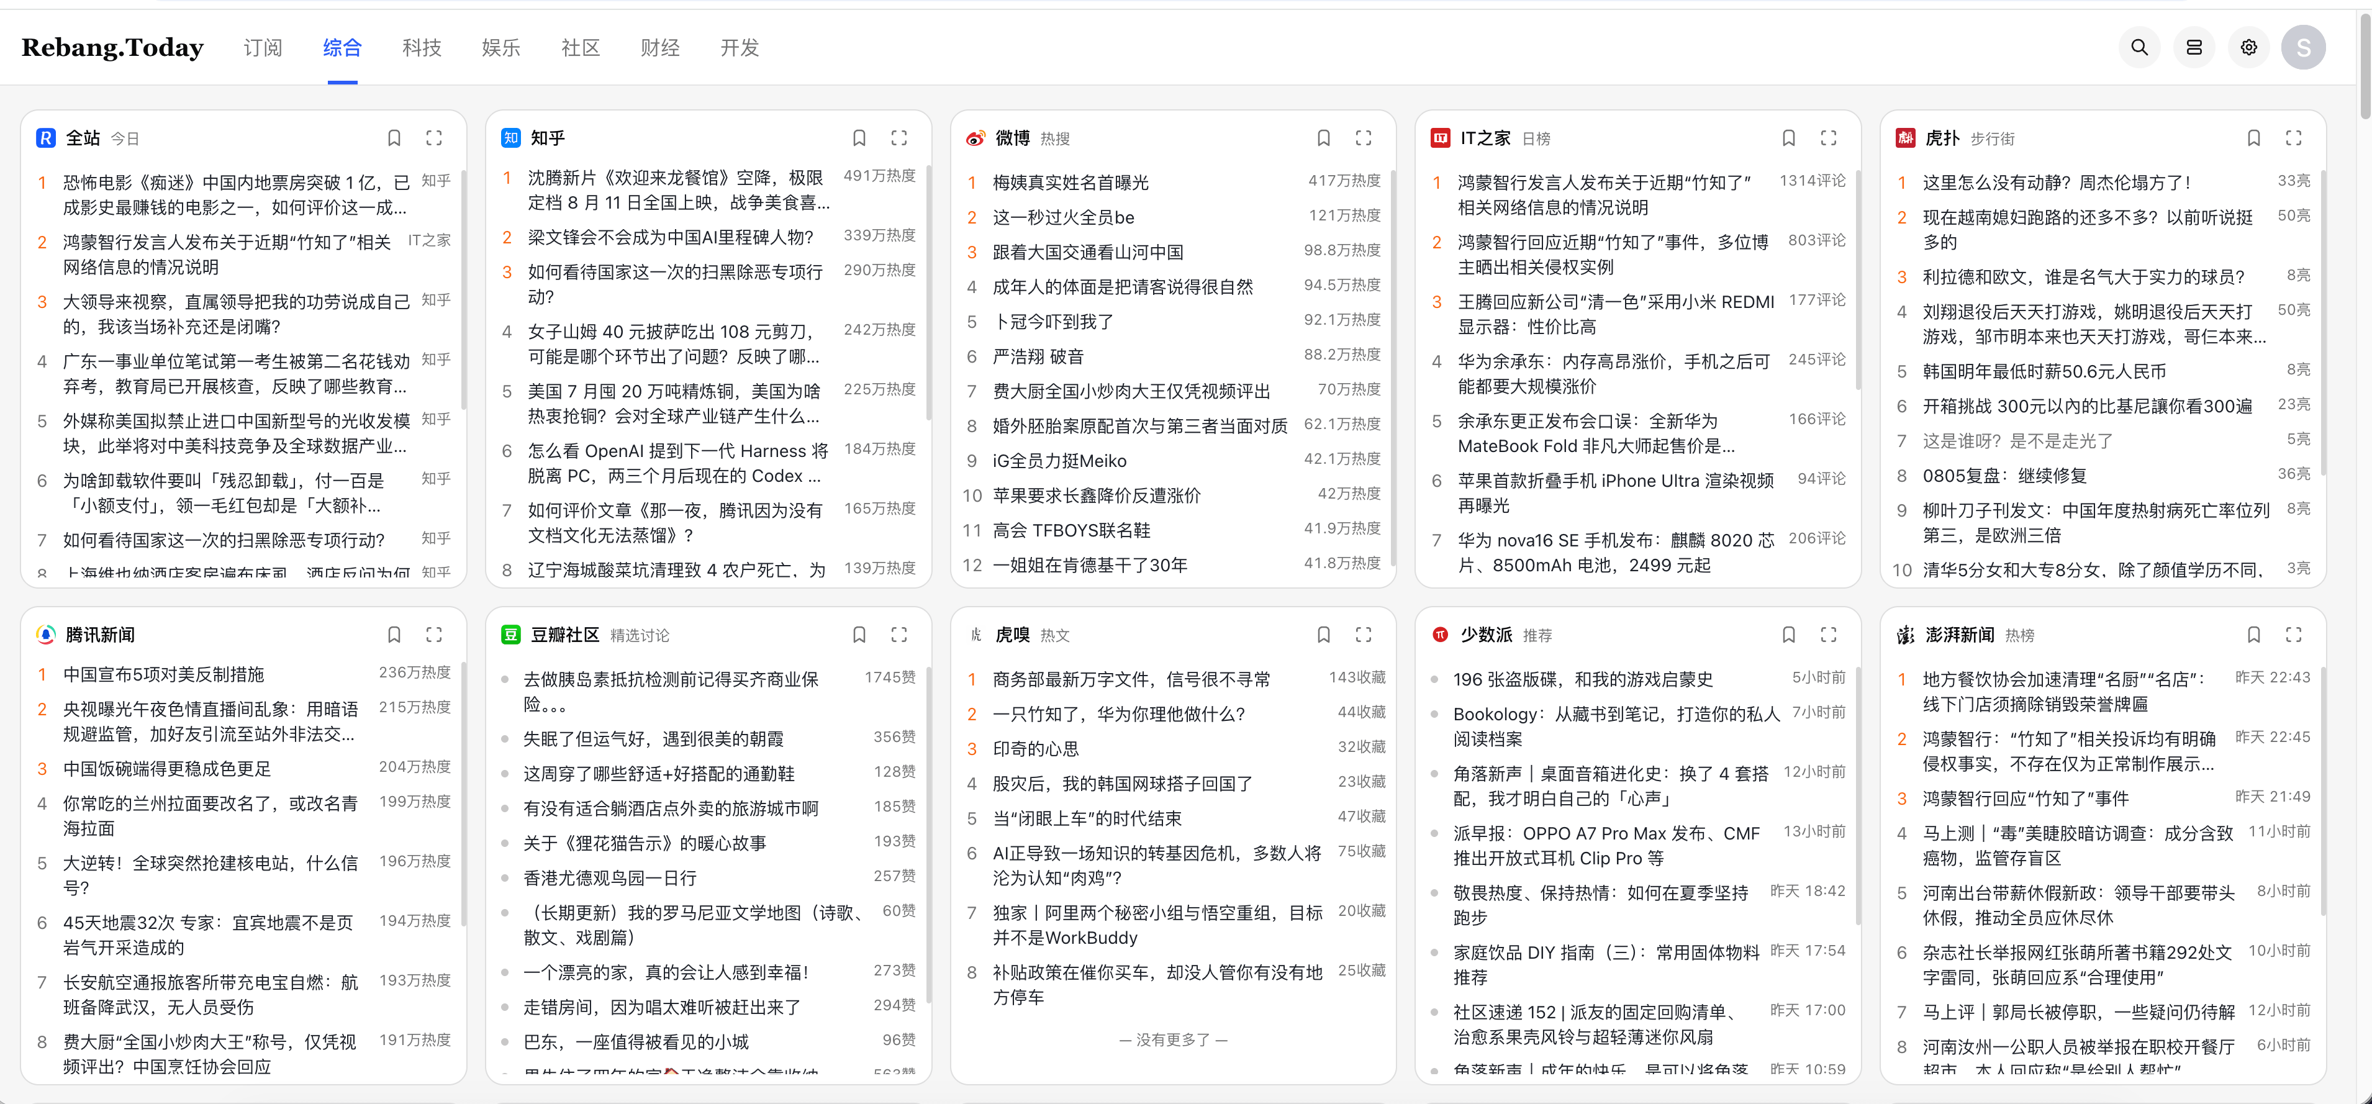Bookmark the 虎嗅 card

(x=1323, y=635)
